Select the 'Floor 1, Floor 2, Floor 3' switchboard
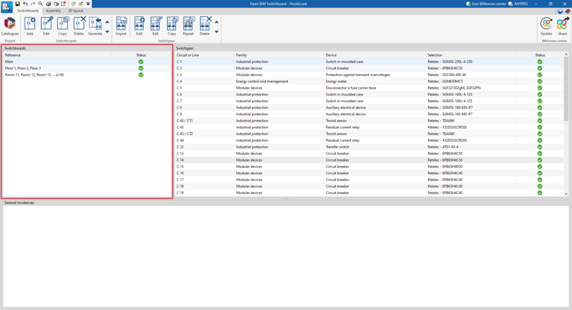Viewport: 572px width, 310px height. click(87, 68)
